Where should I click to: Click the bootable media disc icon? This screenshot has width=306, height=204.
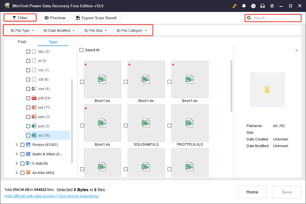click(x=253, y=6)
